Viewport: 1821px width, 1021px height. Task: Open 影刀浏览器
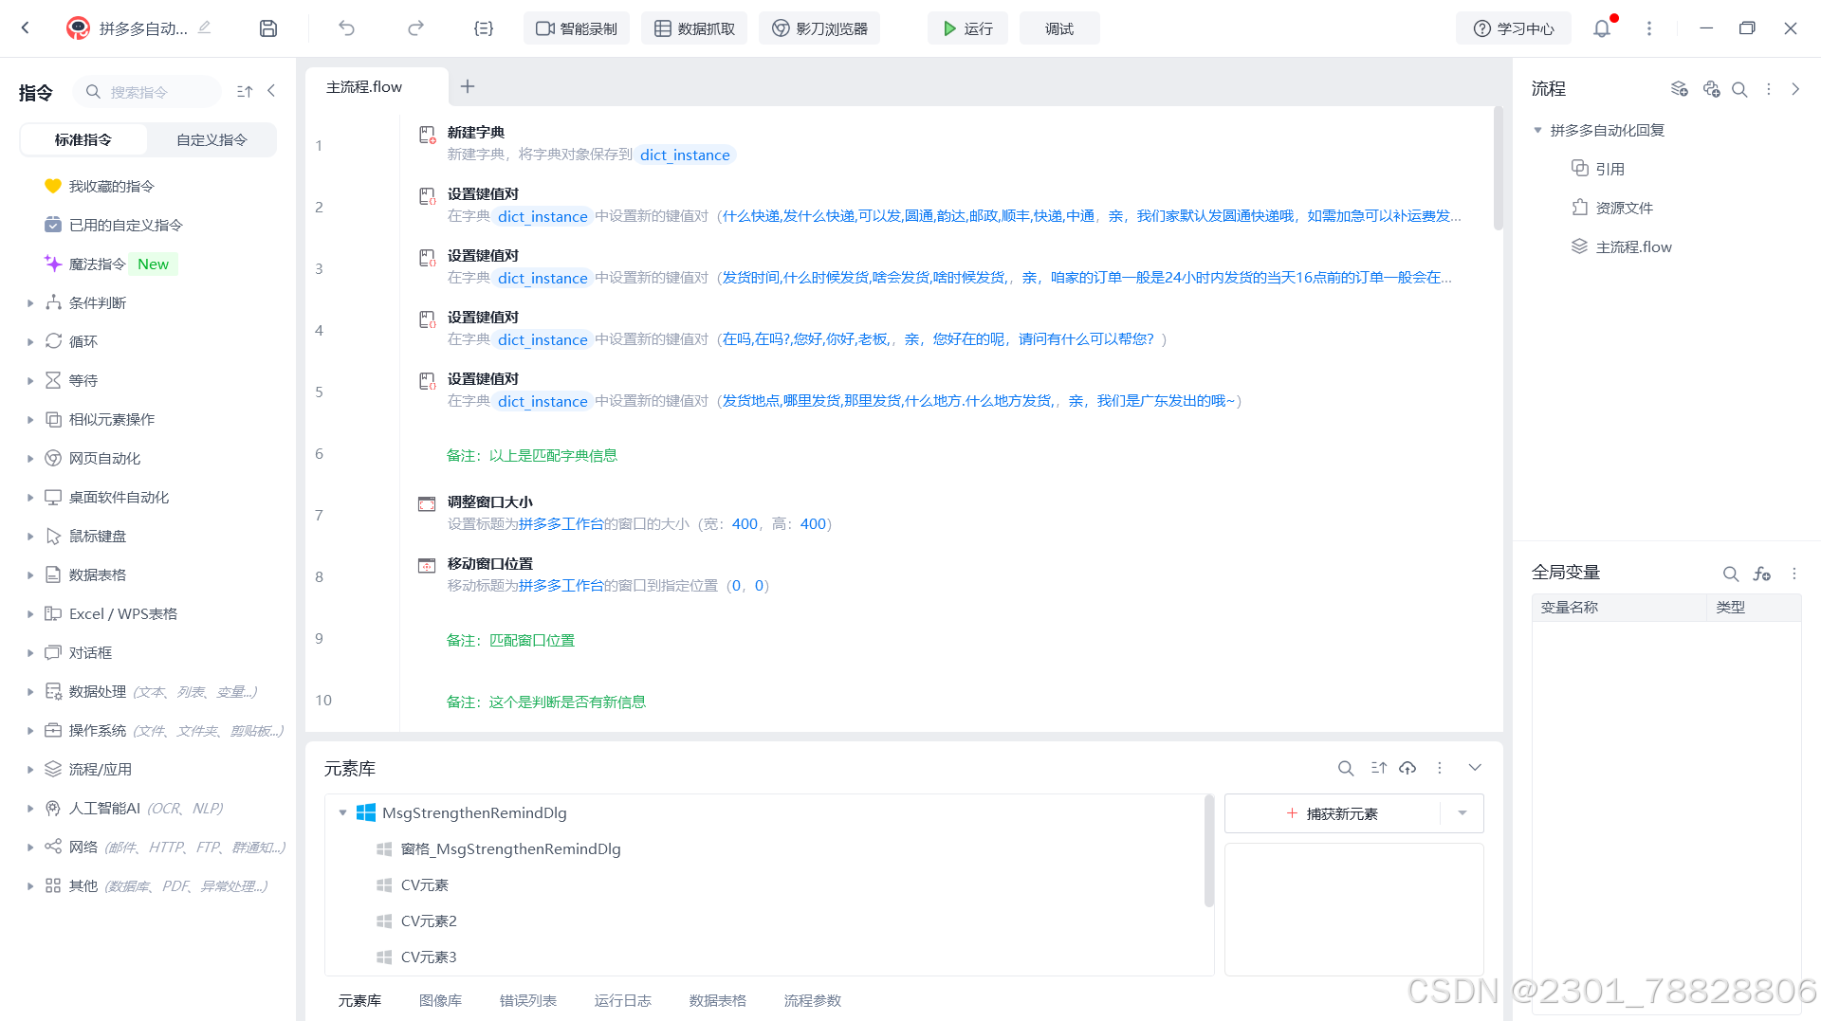819,28
